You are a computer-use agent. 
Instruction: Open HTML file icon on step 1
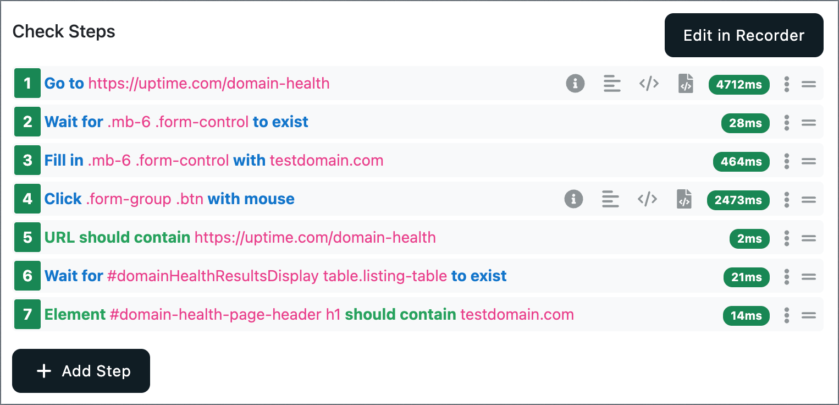pos(686,84)
